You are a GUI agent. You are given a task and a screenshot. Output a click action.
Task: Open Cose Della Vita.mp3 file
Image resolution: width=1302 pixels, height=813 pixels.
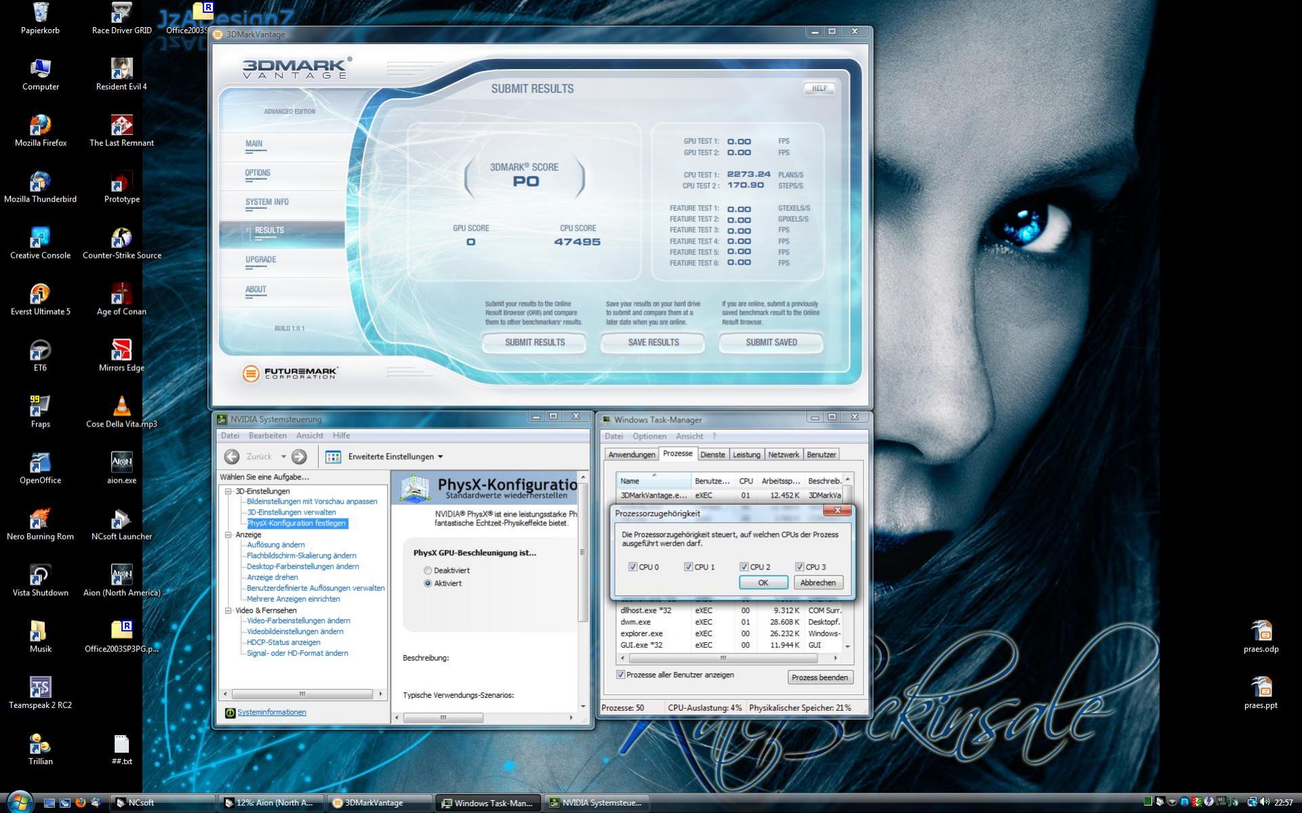point(121,413)
